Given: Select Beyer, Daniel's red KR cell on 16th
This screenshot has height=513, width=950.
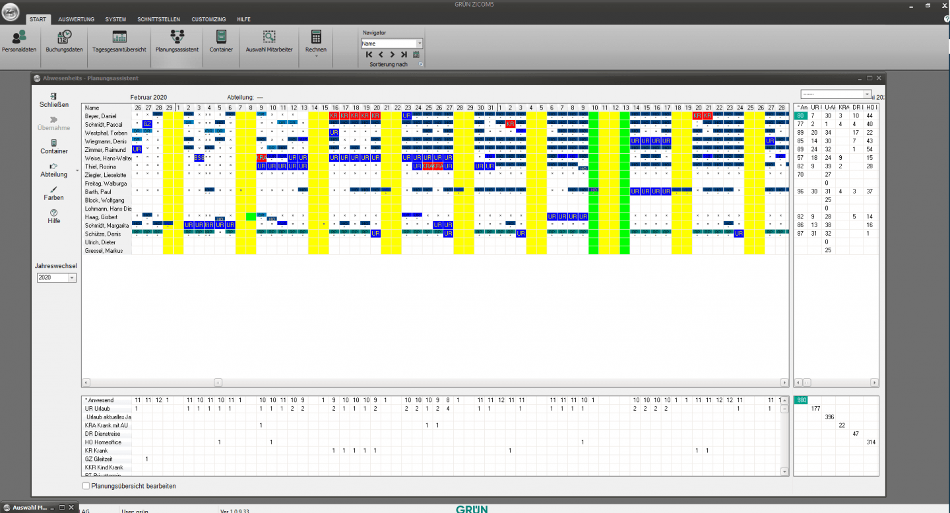Looking at the screenshot, I should tap(334, 116).
